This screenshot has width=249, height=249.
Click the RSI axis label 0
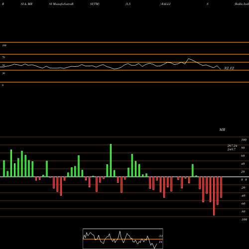[x=2, y=85]
